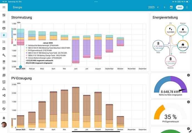Click the 8.648,78 kWh gauge value
This screenshot has height=133, width=192.
pyautogui.click(x=171, y=92)
